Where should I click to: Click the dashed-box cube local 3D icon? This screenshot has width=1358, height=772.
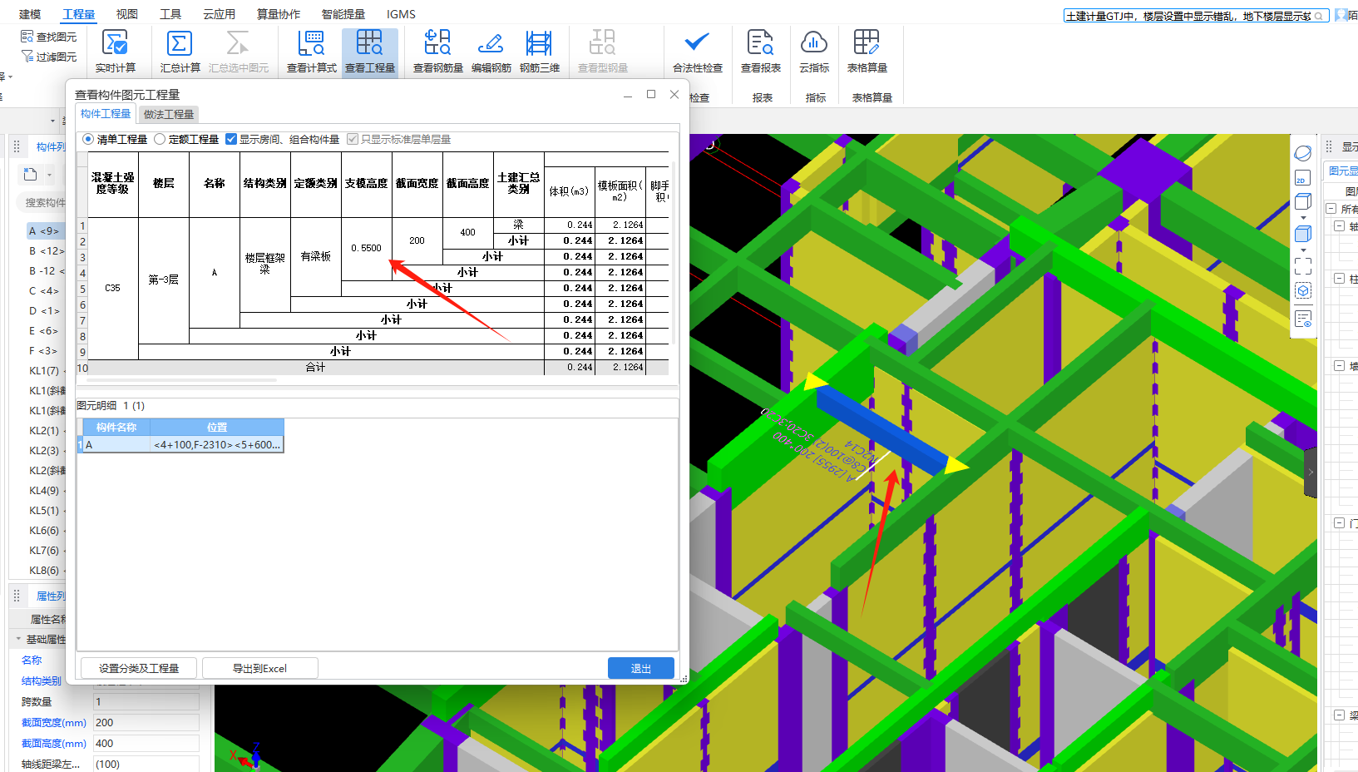coord(1303,290)
